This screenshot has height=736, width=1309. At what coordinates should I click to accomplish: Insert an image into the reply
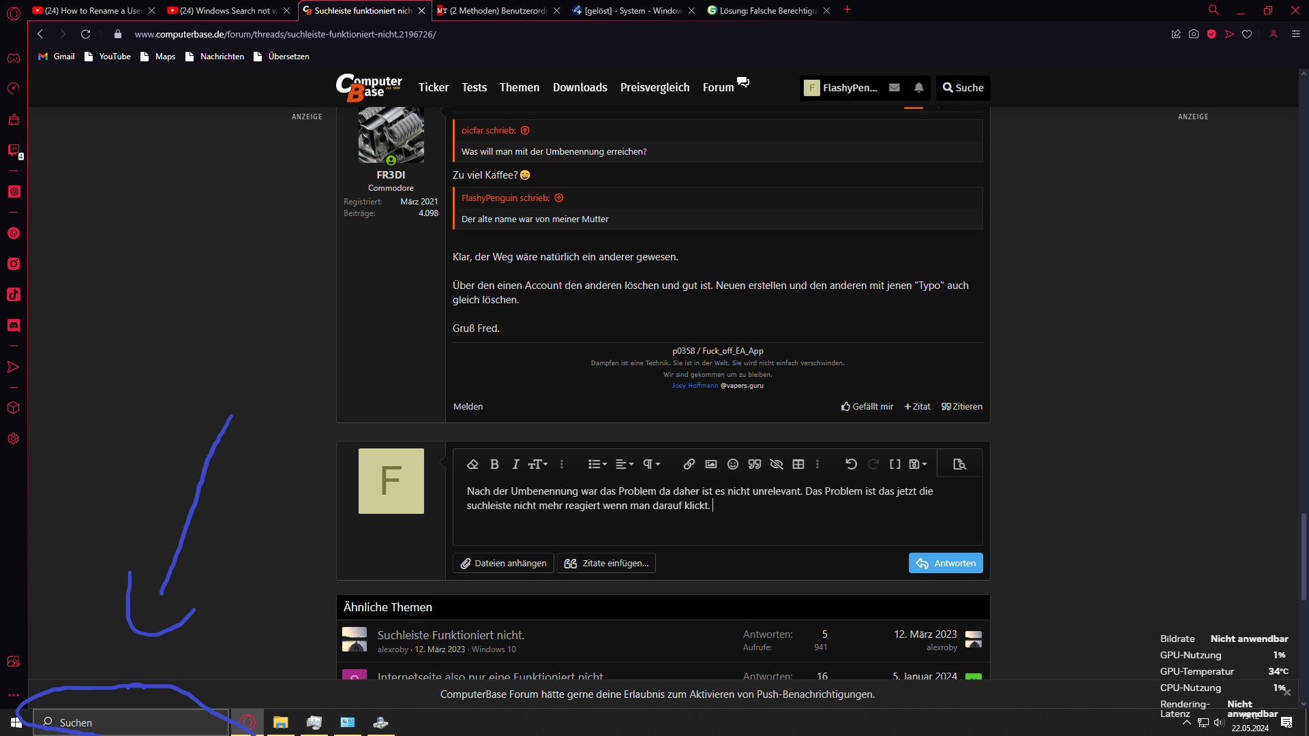click(x=710, y=464)
